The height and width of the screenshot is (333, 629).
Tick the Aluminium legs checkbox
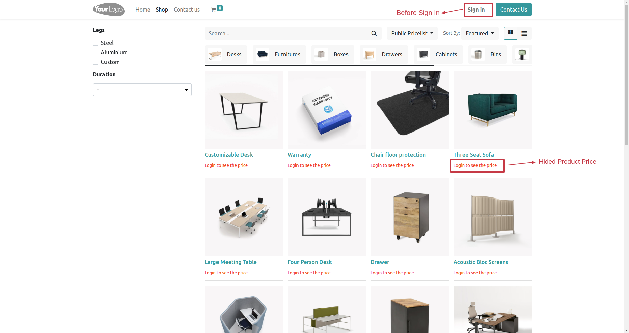(x=96, y=52)
